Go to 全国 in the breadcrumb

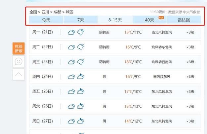click(x=33, y=12)
